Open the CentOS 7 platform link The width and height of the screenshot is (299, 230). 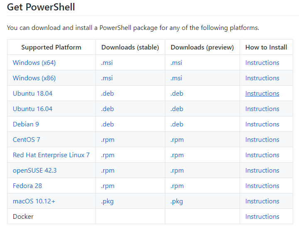pyautogui.click(x=26, y=139)
